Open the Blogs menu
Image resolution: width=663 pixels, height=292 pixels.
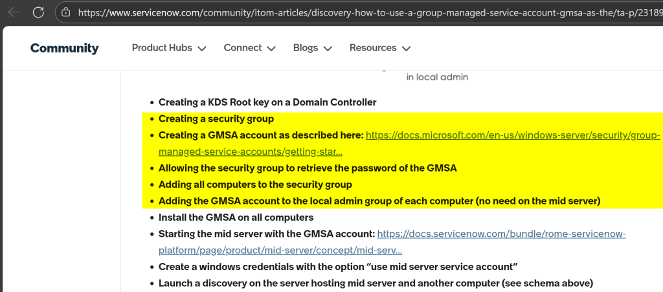[x=306, y=48]
